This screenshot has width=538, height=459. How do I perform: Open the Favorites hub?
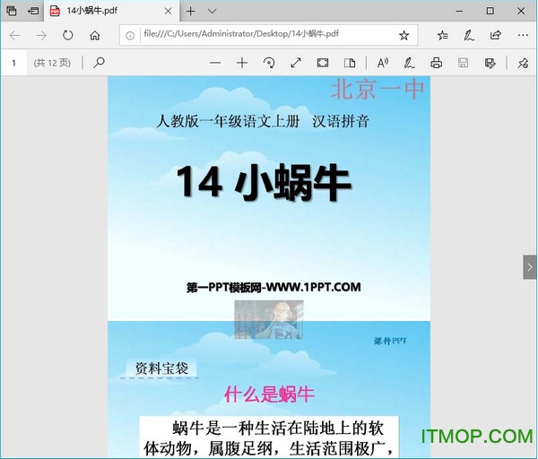point(443,35)
